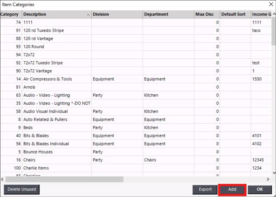Select the Air Compressors & Tools row
The height and width of the screenshot is (197, 276).
pyautogui.click(x=48, y=79)
